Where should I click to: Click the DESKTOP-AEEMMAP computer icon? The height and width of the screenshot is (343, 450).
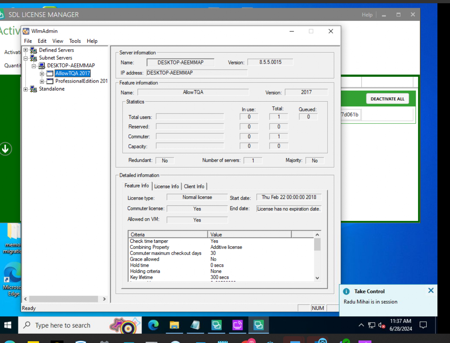(42, 66)
